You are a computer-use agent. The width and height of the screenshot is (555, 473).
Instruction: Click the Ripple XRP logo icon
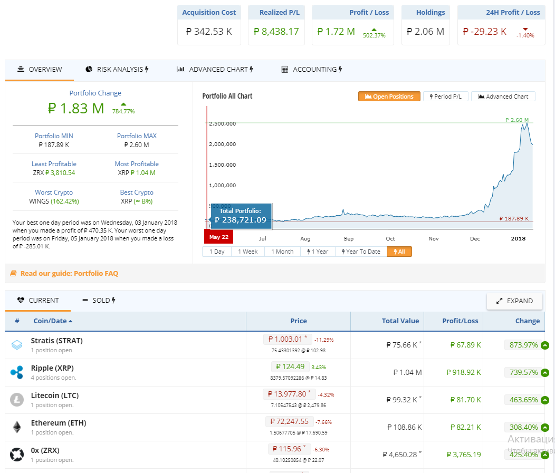click(x=17, y=373)
